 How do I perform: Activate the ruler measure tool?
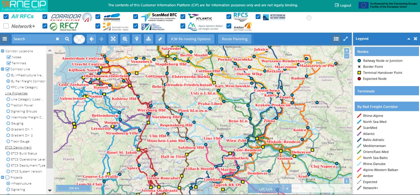(160, 39)
